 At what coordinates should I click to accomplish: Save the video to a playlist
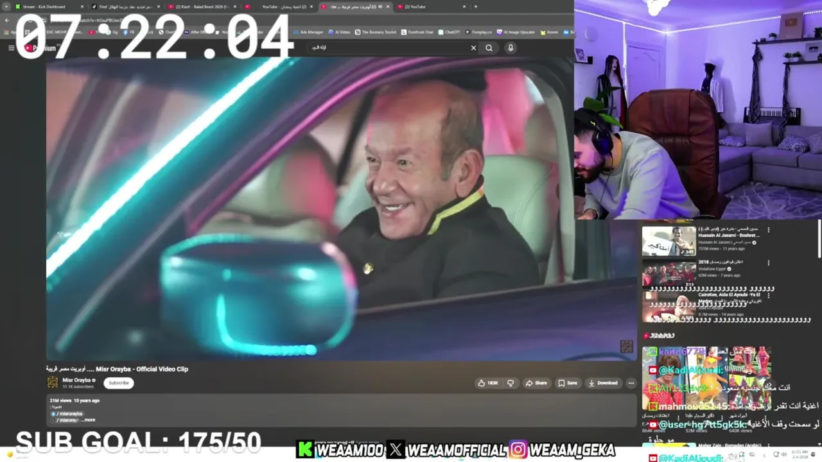[x=567, y=383]
